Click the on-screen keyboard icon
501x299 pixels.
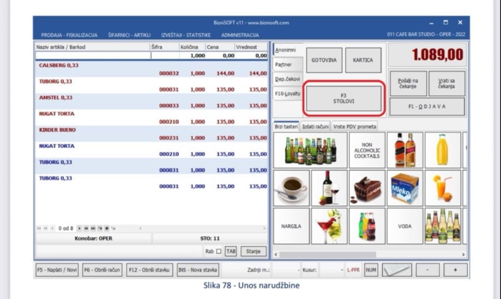pos(397,270)
